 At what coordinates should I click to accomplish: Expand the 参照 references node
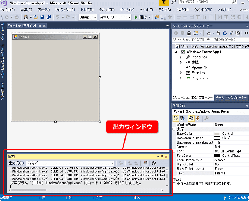point(181,62)
